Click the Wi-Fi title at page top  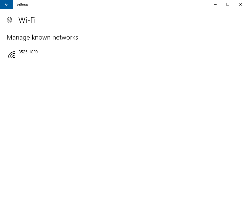[27, 20]
